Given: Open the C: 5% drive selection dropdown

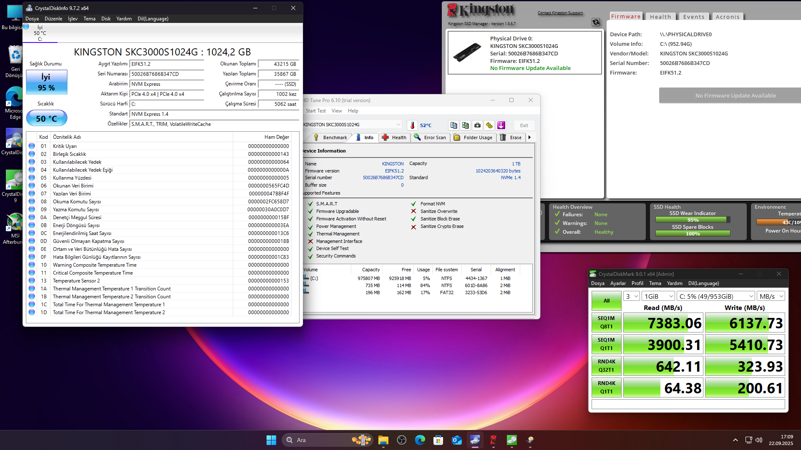Looking at the screenshot, I should pyautogui.click(x=716, y=296).
